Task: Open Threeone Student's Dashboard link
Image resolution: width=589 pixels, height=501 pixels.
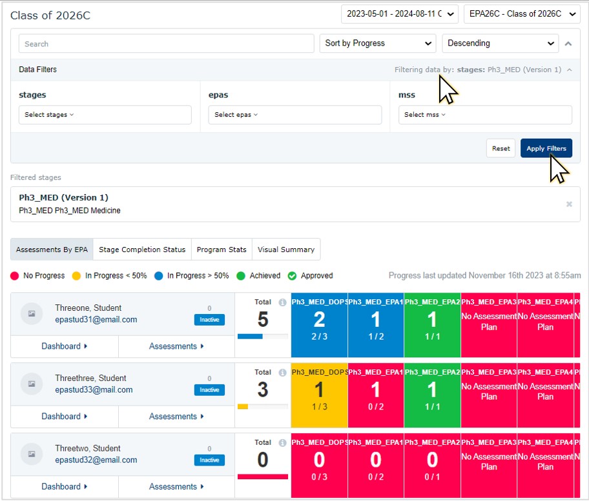Action: tap(64, 346)
